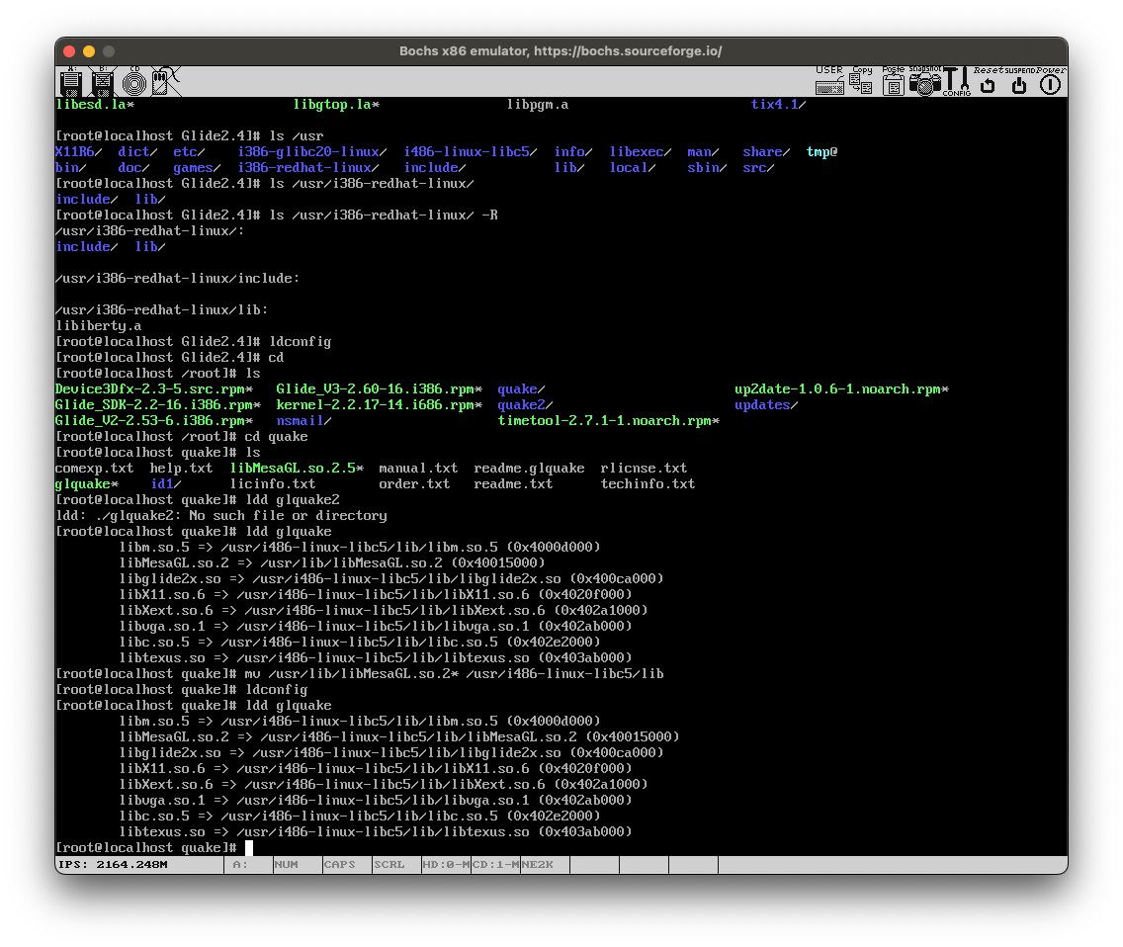This screenshot has width=1123, height=947.
Task: Click 'readme.glquake' file name
Action: point(529,469)
